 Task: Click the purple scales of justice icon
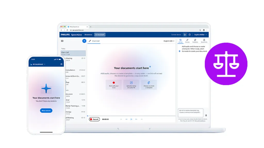click(226, 64)
